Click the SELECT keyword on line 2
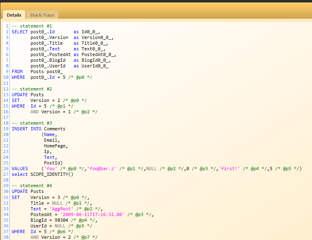312x240 pixels. click(20, 32)
